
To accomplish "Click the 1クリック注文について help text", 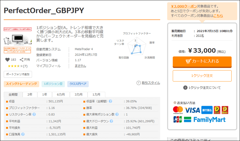I will pyautogui.click(x=205, y=88).
